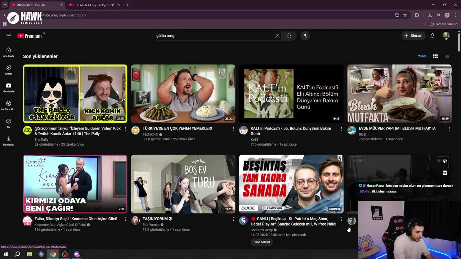Open the Eda Yaman channel name link
Image resolution: width=461 pixels, height=259 pixels.
point(151,224)
